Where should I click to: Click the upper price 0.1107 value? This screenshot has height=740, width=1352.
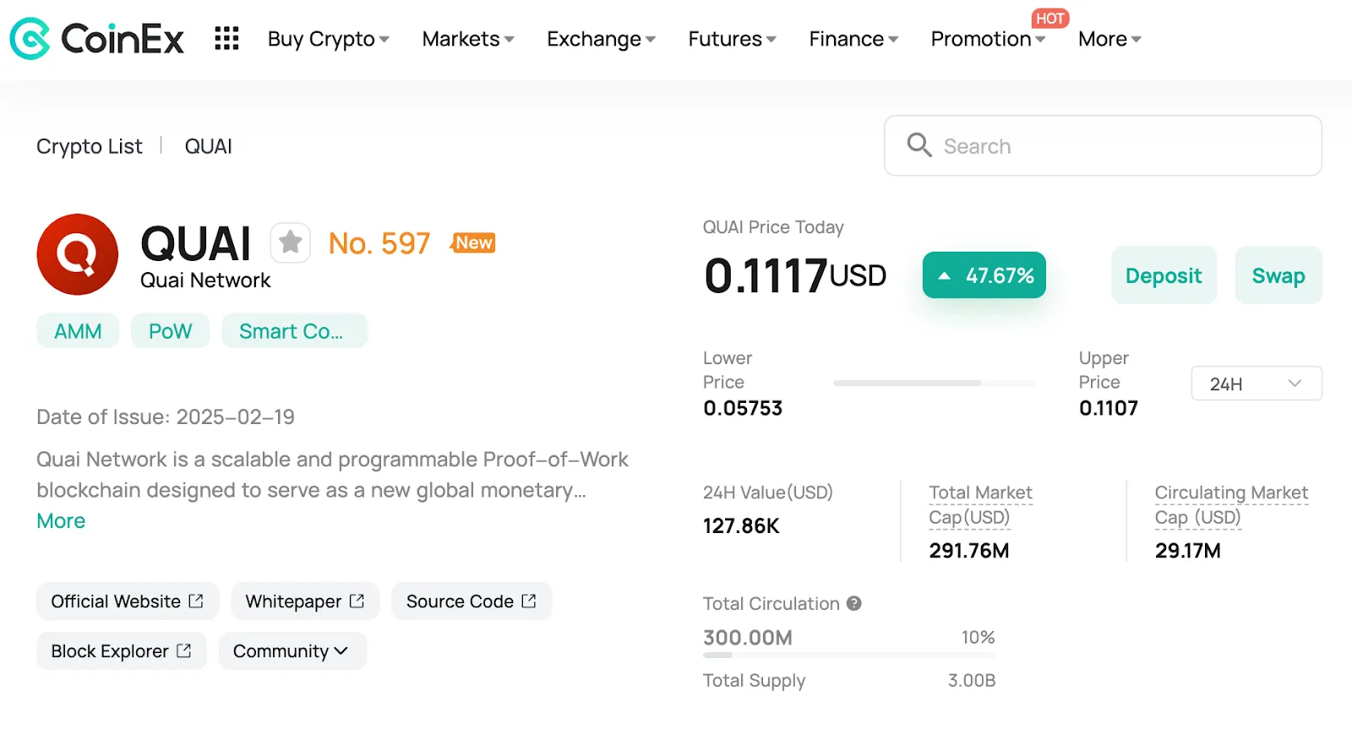click(1109, 408)
